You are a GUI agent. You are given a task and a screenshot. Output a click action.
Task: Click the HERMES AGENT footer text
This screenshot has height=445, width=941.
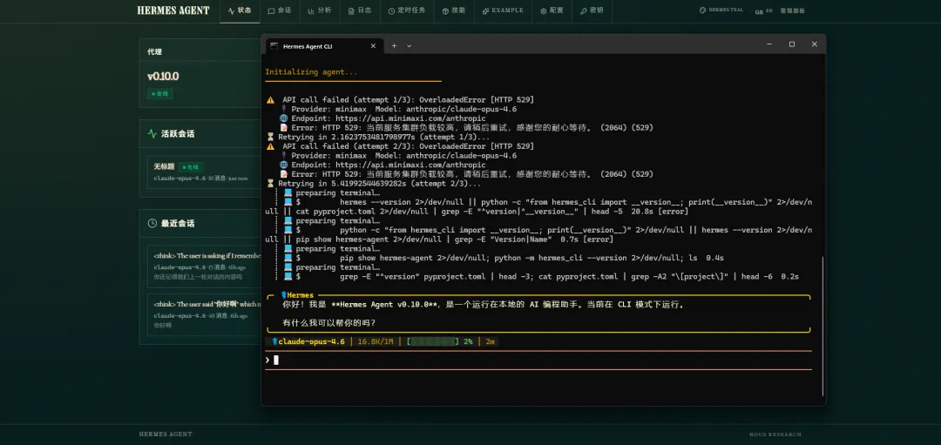tap(166, 435)
